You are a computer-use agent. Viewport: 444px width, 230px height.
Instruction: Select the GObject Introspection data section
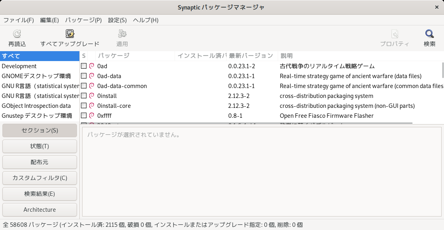40,106
